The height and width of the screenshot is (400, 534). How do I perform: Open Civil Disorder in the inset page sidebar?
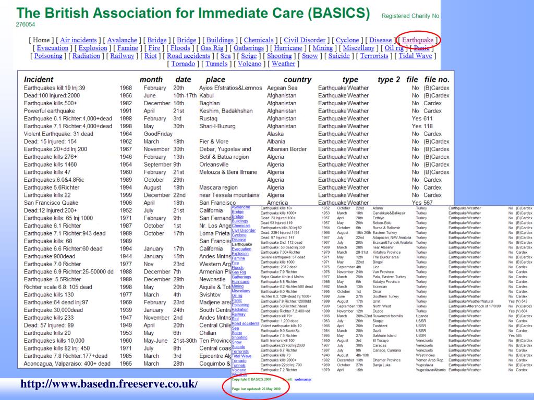[x=244, y=230]
